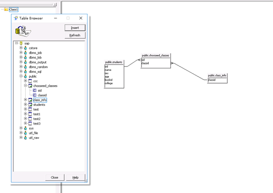Select the sid column icon in tree

tap(34, 90)
